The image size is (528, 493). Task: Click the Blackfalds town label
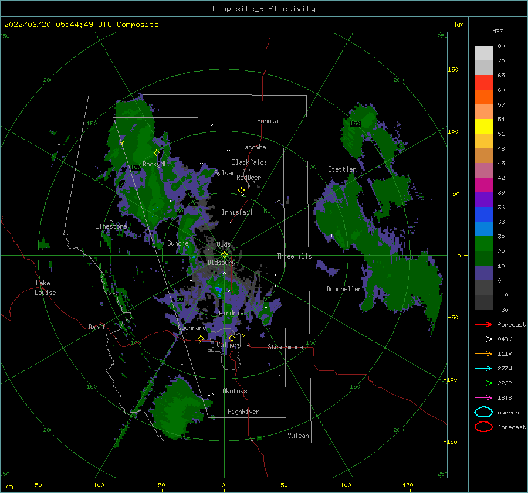point(249,162)
